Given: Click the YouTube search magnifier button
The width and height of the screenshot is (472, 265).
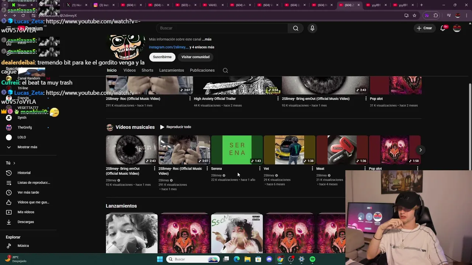Looking at the screenshot, I should pyautogui.click(x=296, y=28).
